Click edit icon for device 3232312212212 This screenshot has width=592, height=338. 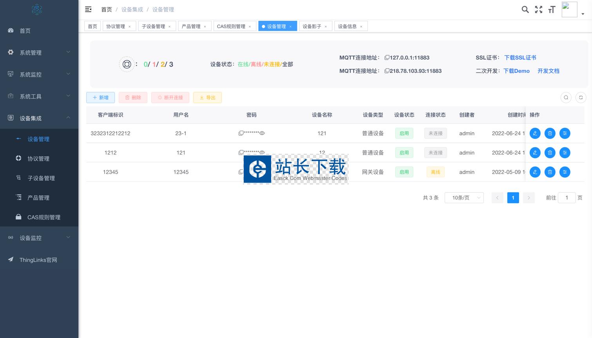(x=535, y=133)
